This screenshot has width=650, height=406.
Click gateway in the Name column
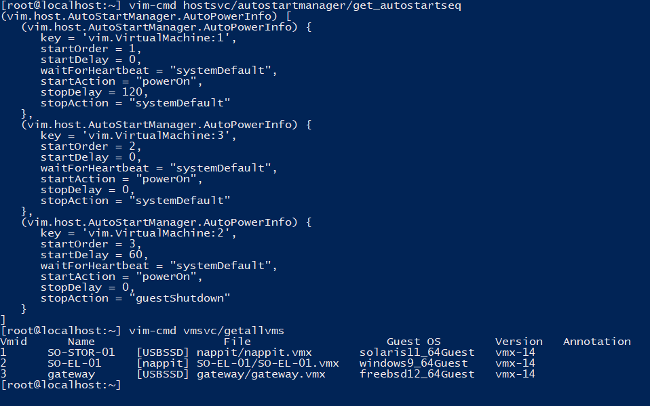tap(71, 374)
